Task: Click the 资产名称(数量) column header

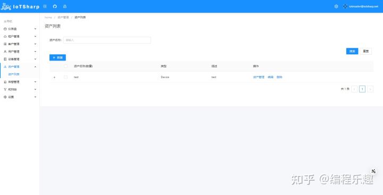Action: pos(84,66)
